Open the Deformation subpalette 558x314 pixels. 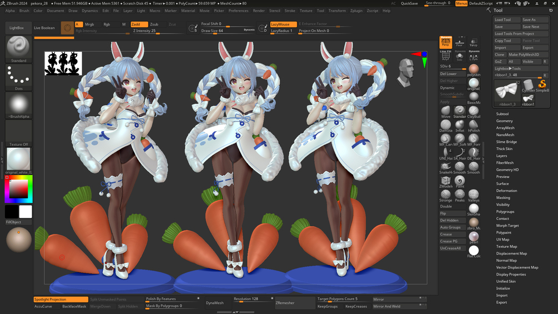coord(506,191)
